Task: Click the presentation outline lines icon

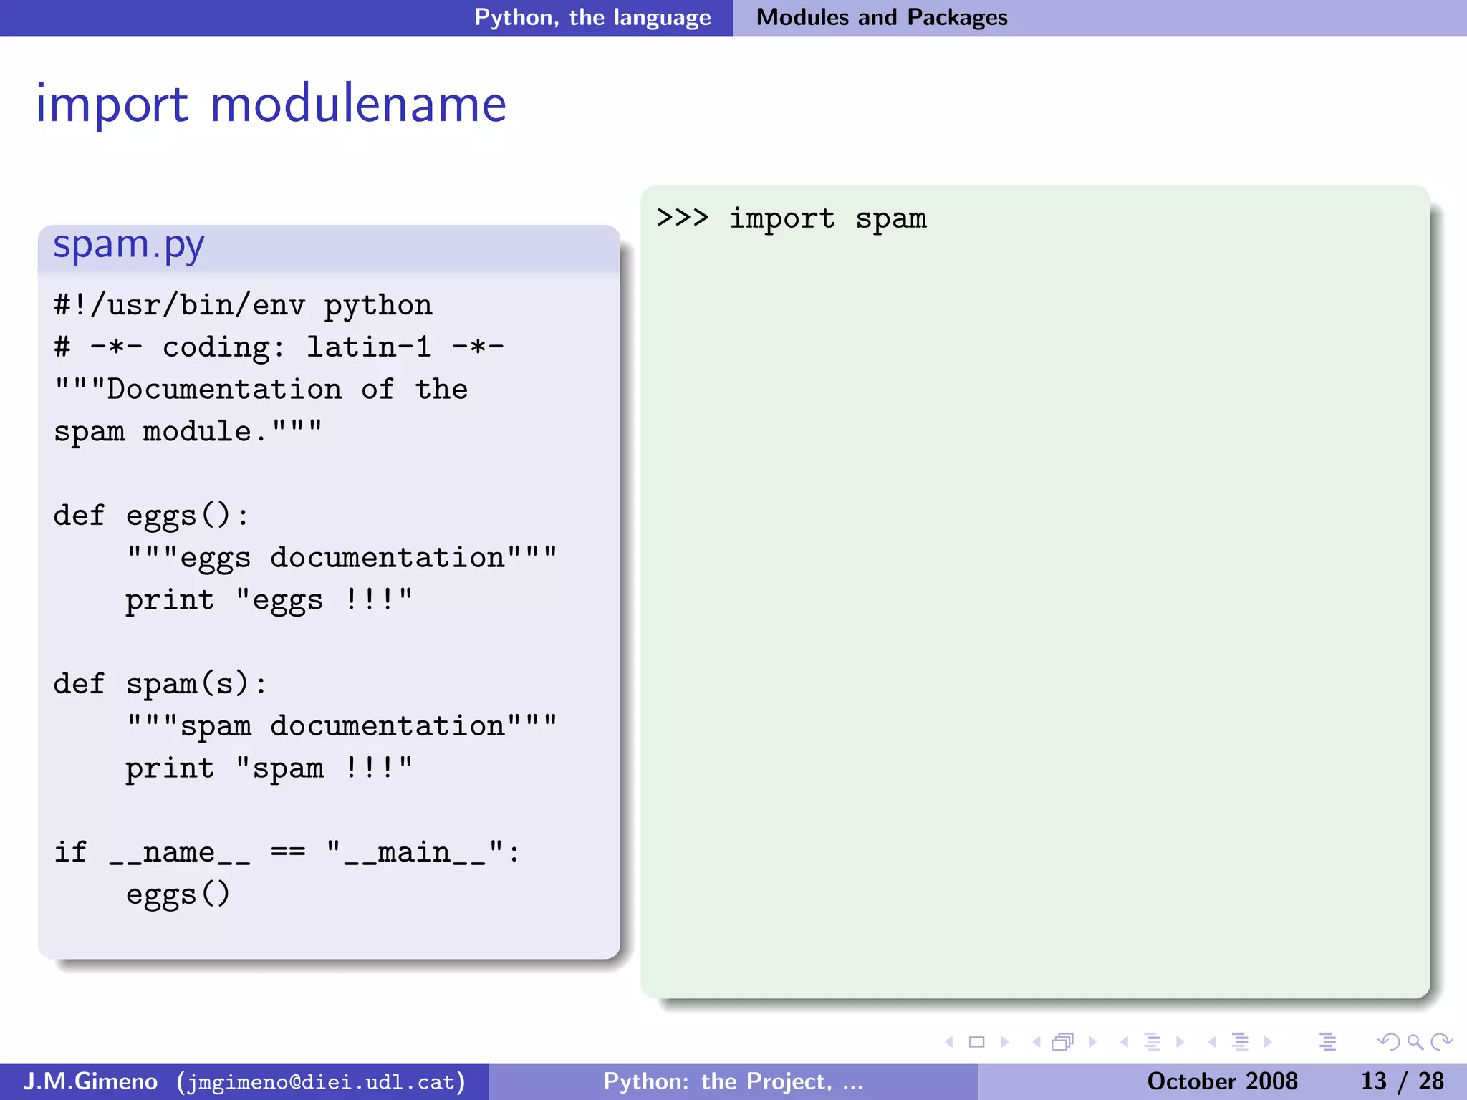Action: point(1327,1042)
